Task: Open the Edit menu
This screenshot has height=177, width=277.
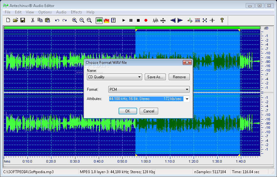Action: click(x=18, y=12)
